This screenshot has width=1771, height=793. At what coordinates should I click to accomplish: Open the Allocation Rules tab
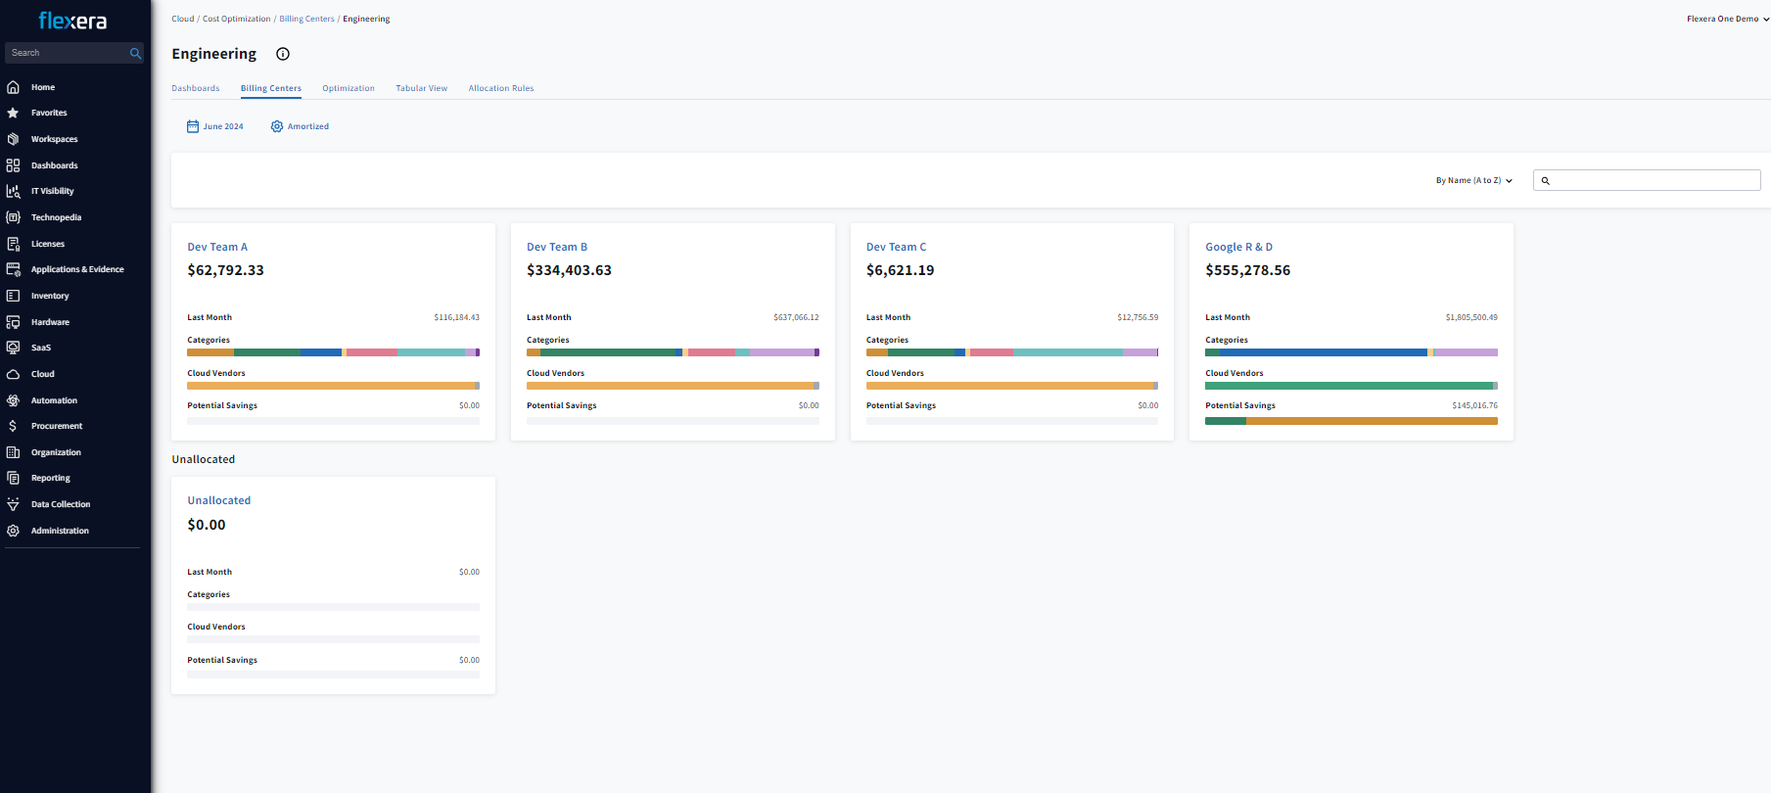click(x=500, y=88)
